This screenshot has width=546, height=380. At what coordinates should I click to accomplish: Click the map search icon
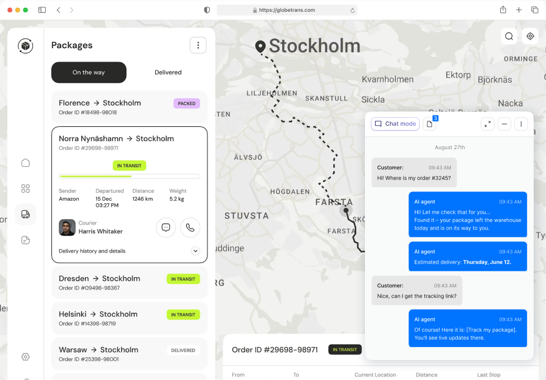(509, 36)
